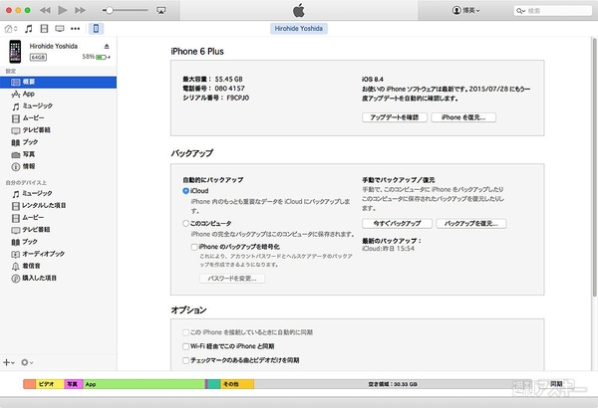598x408 pixels.
Task: Enable iPhone のバックアップを暗号化 checkbox
Action: point(194,247)
